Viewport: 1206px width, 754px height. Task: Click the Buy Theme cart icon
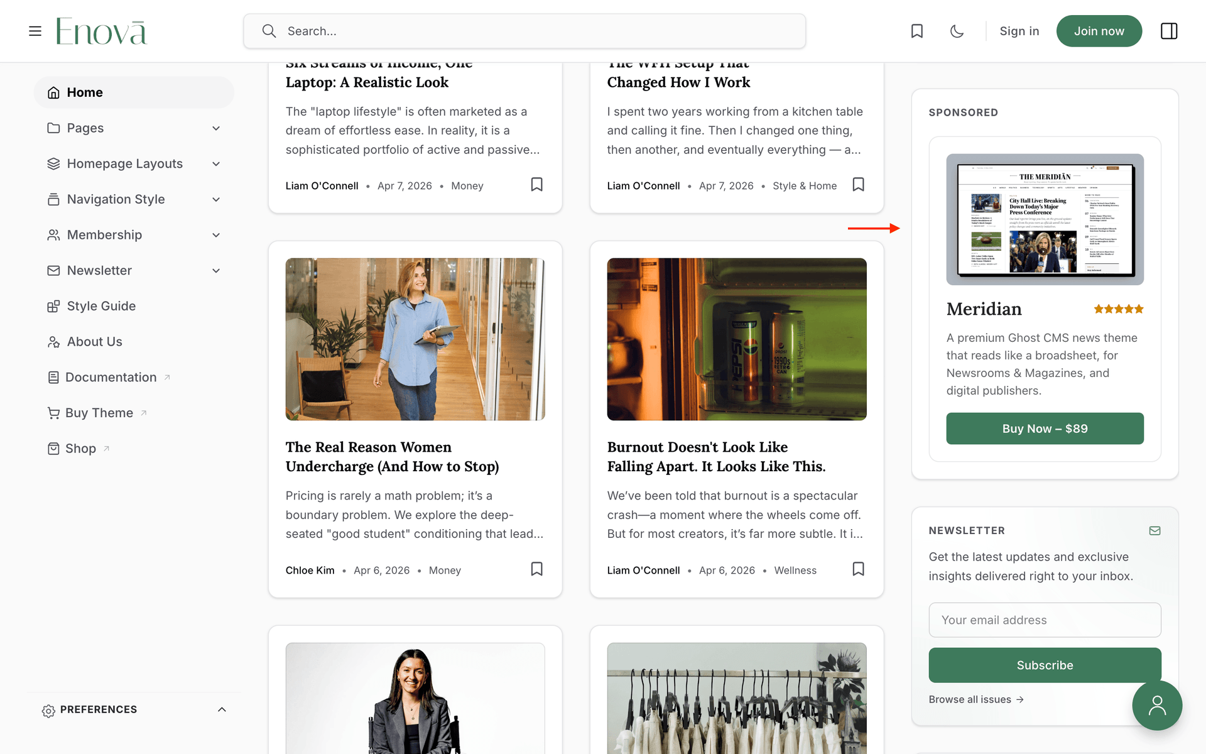click(54, 413)
